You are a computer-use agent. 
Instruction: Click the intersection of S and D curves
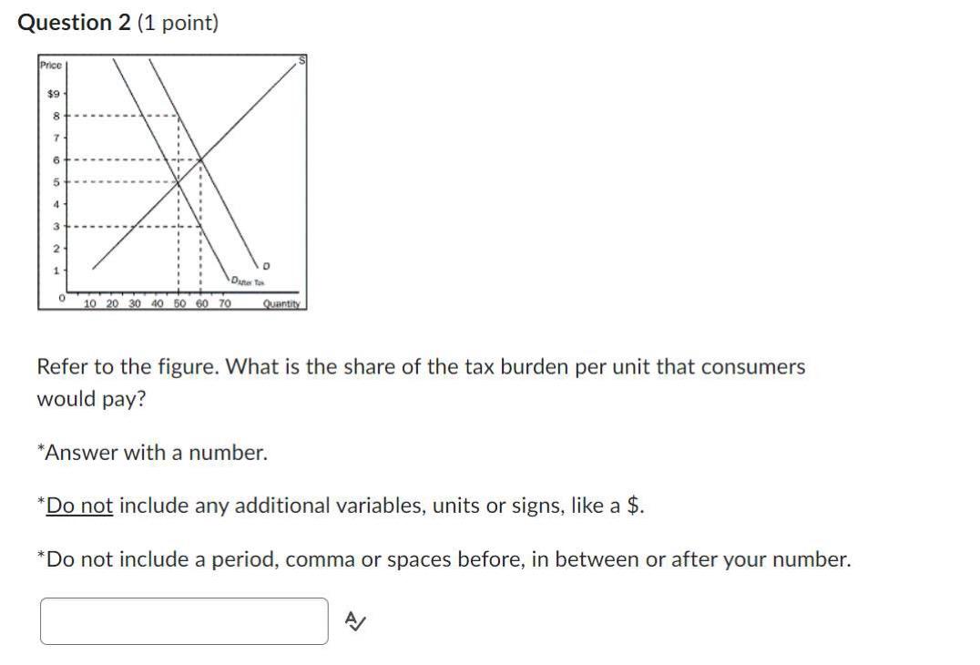(199, 159)
